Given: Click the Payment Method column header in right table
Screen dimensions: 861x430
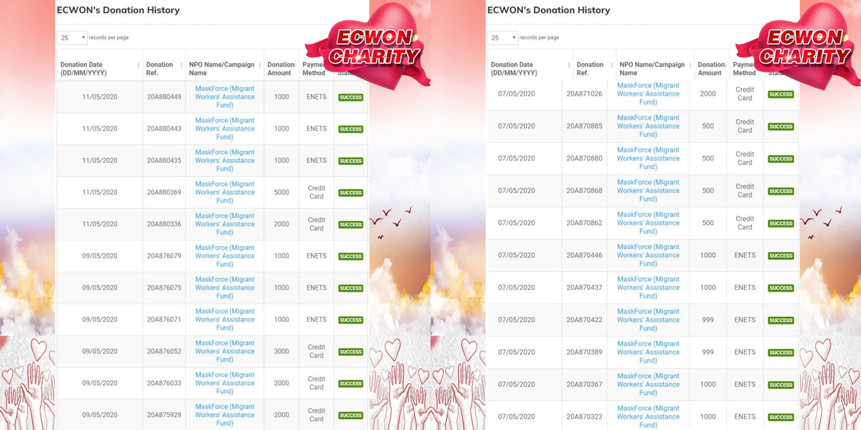Looking at the screenshot, I should click(744, 69).
